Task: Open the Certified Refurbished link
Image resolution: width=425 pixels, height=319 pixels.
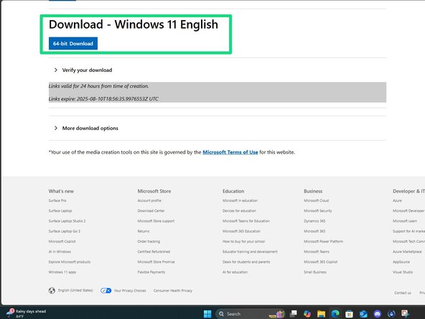Action: [x=154, y=251]
